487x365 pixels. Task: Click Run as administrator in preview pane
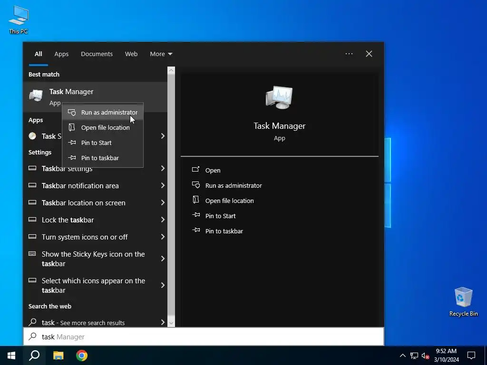coord(234,186)
